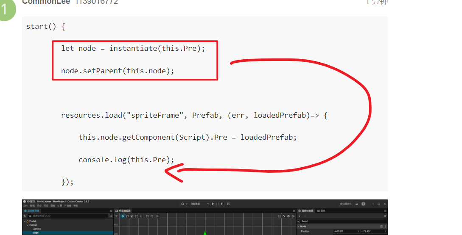Click the 'start() {' code line
Screen dimensions: 462x235
tap(46, 27)
